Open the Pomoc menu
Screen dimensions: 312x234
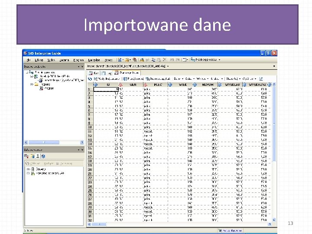pyautogui.click(x=108, y=60)
